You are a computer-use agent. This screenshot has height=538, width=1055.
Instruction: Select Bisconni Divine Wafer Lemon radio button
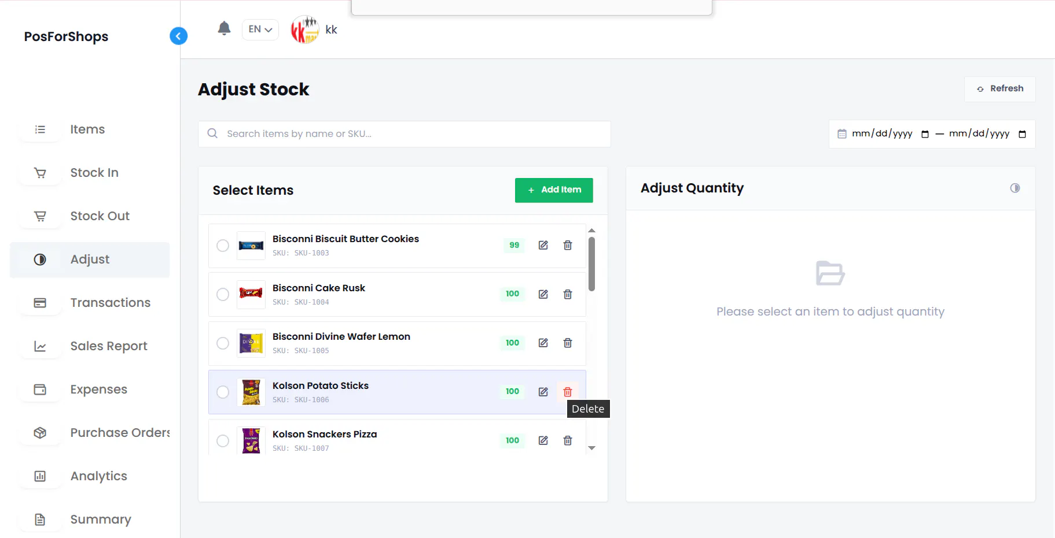pos(223,343)
